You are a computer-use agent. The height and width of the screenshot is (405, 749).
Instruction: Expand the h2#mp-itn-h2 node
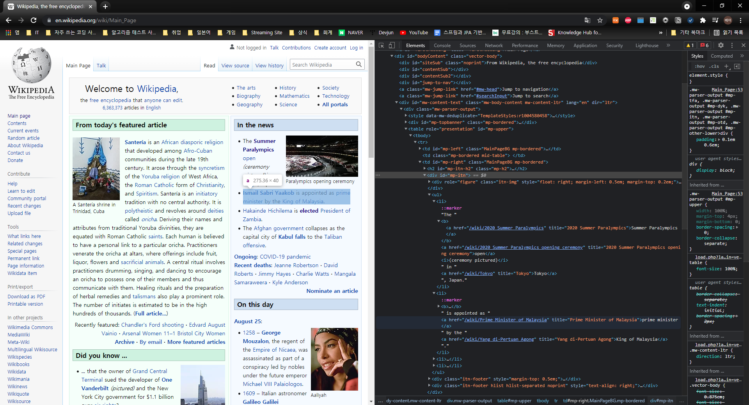coord(425,169)
